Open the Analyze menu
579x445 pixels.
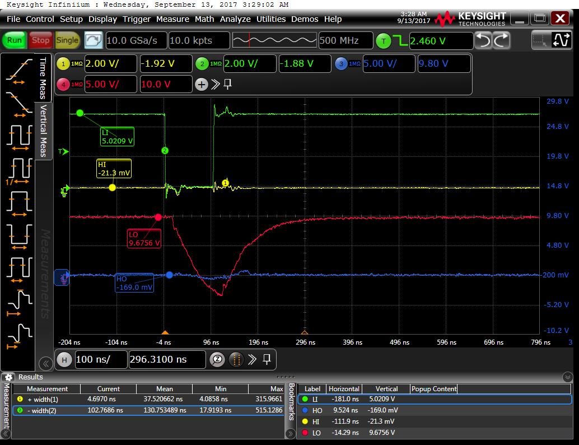tap(235, 19)
